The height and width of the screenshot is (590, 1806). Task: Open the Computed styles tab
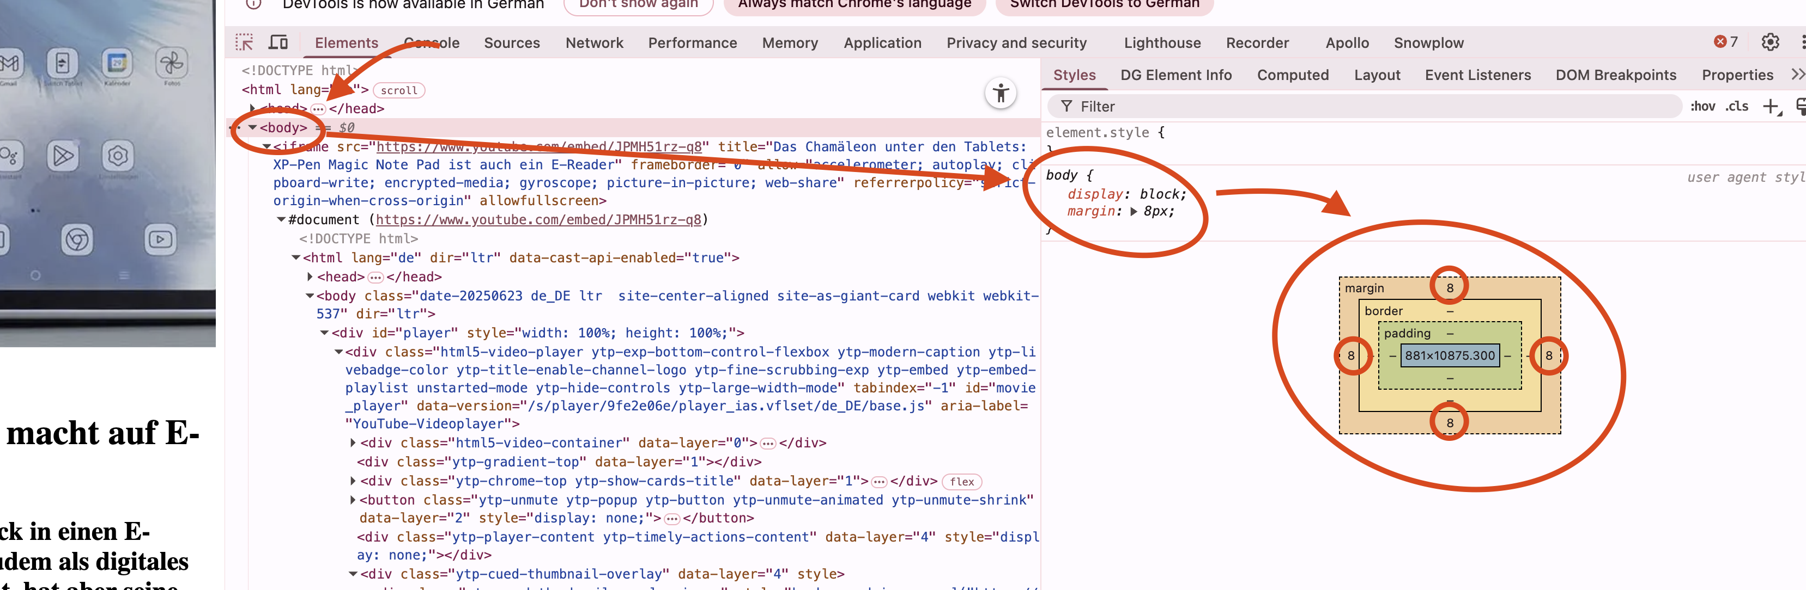[x=1292, y=75]
